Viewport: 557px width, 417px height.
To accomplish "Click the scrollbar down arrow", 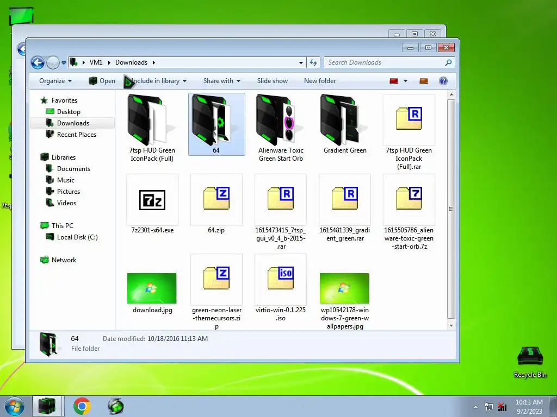I will pos(451,325).
